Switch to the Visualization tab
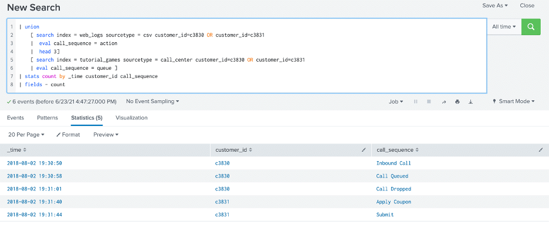 [x=131, y=118]
